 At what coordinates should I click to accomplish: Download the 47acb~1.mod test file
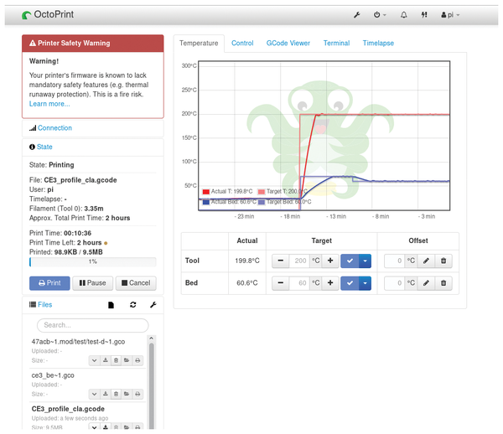tap(106, 360)
